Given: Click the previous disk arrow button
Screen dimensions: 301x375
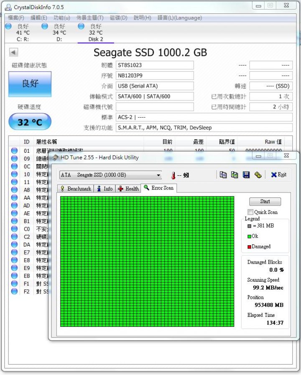Looking at the screenshot, I should 14,52.
